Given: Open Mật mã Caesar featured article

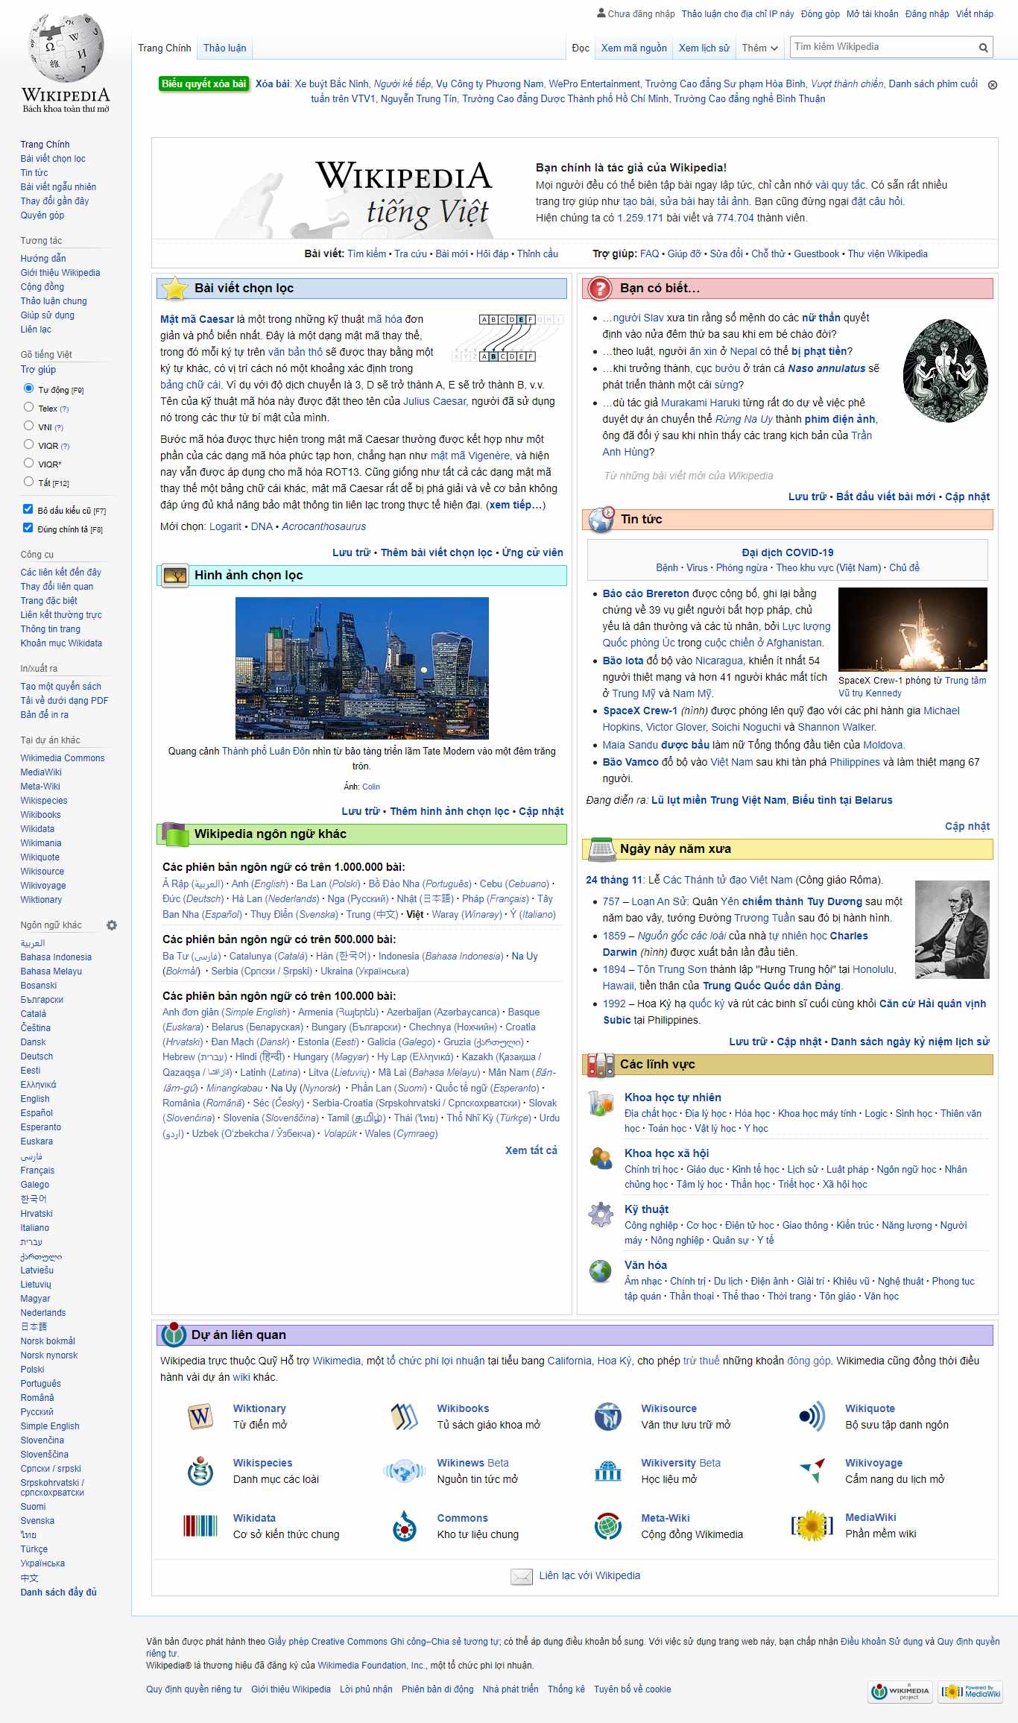Looking at the screenshot, I should [197, 319].
